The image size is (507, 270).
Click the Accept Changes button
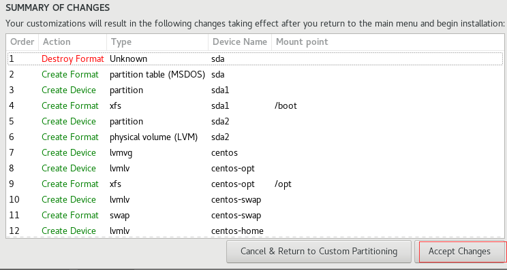(x=459, y=252)
